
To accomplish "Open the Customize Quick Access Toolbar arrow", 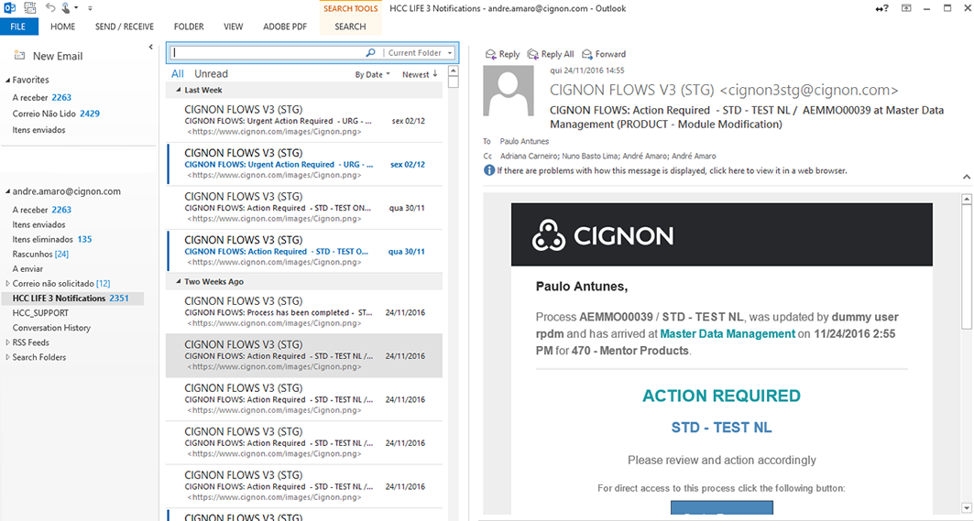I will pos(90,8).
